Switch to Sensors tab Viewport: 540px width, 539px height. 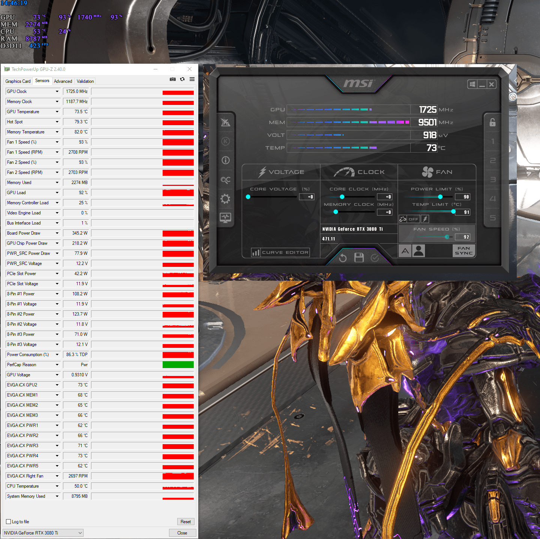[42, 81]
